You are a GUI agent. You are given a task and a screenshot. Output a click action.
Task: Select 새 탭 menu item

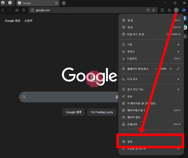click(x=151, y=20)
